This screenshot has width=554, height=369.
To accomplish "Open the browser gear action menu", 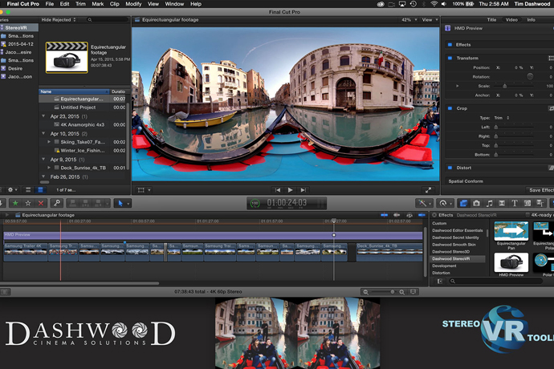I will (12, 189).
